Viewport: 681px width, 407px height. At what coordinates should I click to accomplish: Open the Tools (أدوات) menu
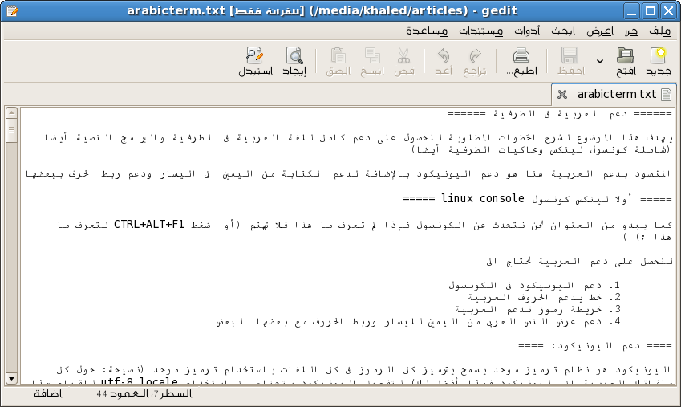(x=527, y=31)
